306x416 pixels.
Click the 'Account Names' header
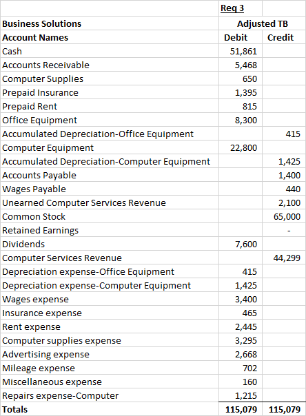(35, 38)
